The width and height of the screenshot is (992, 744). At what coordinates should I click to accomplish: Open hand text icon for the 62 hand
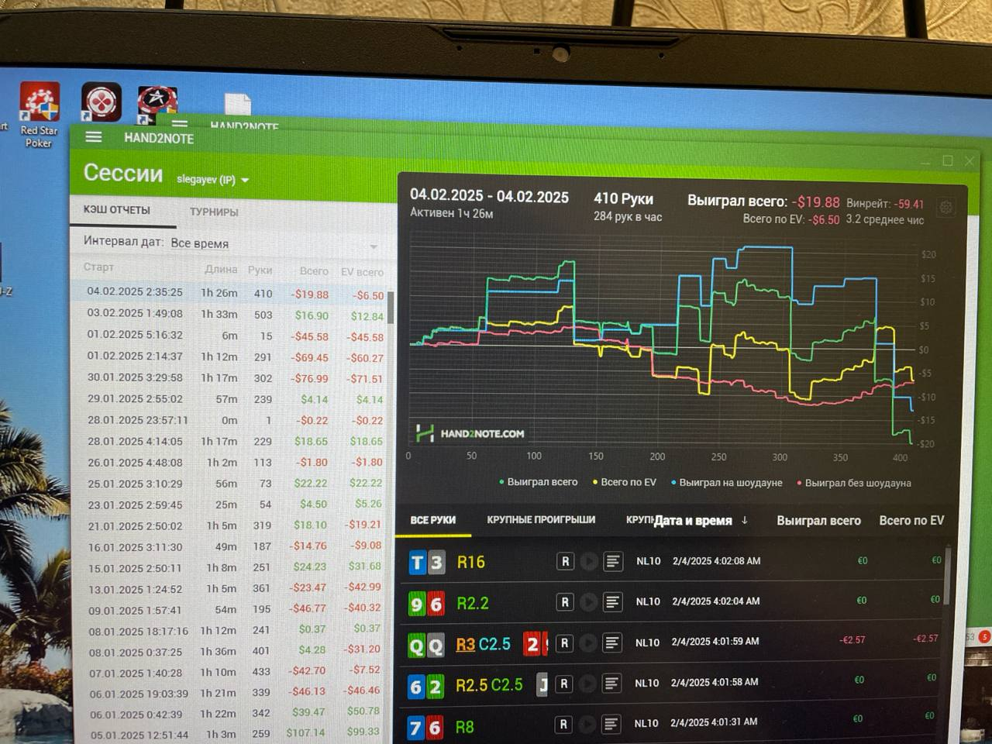612,684
